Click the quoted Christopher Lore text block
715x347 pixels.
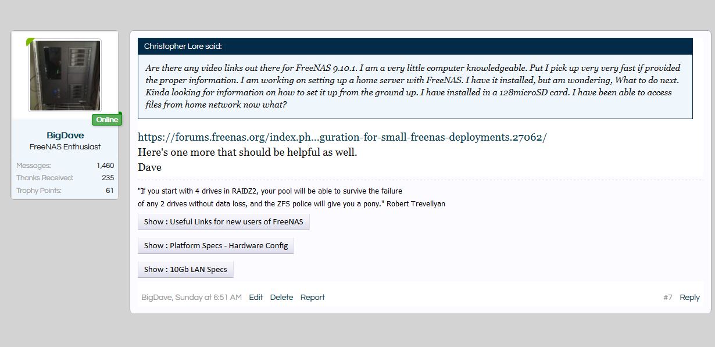(x=415, y=87)
